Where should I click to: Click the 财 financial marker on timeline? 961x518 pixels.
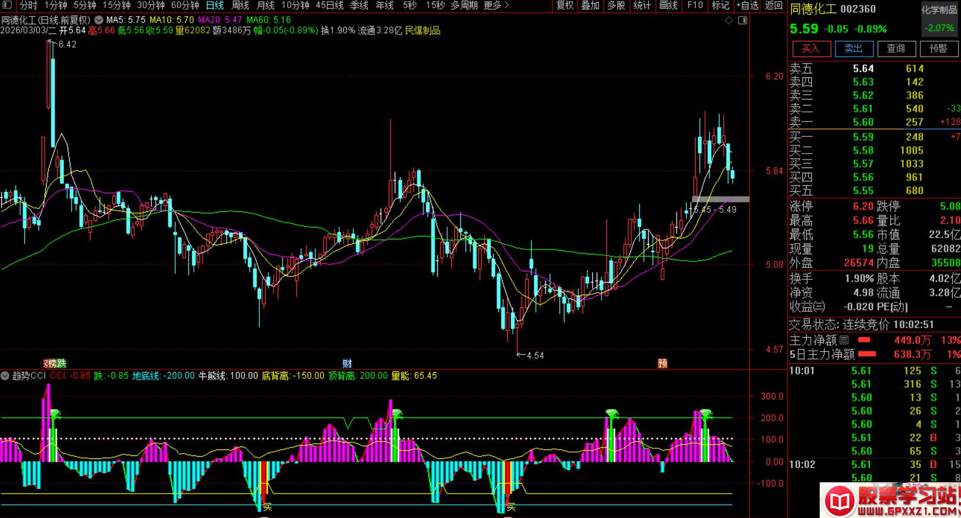tap(347, 363)
